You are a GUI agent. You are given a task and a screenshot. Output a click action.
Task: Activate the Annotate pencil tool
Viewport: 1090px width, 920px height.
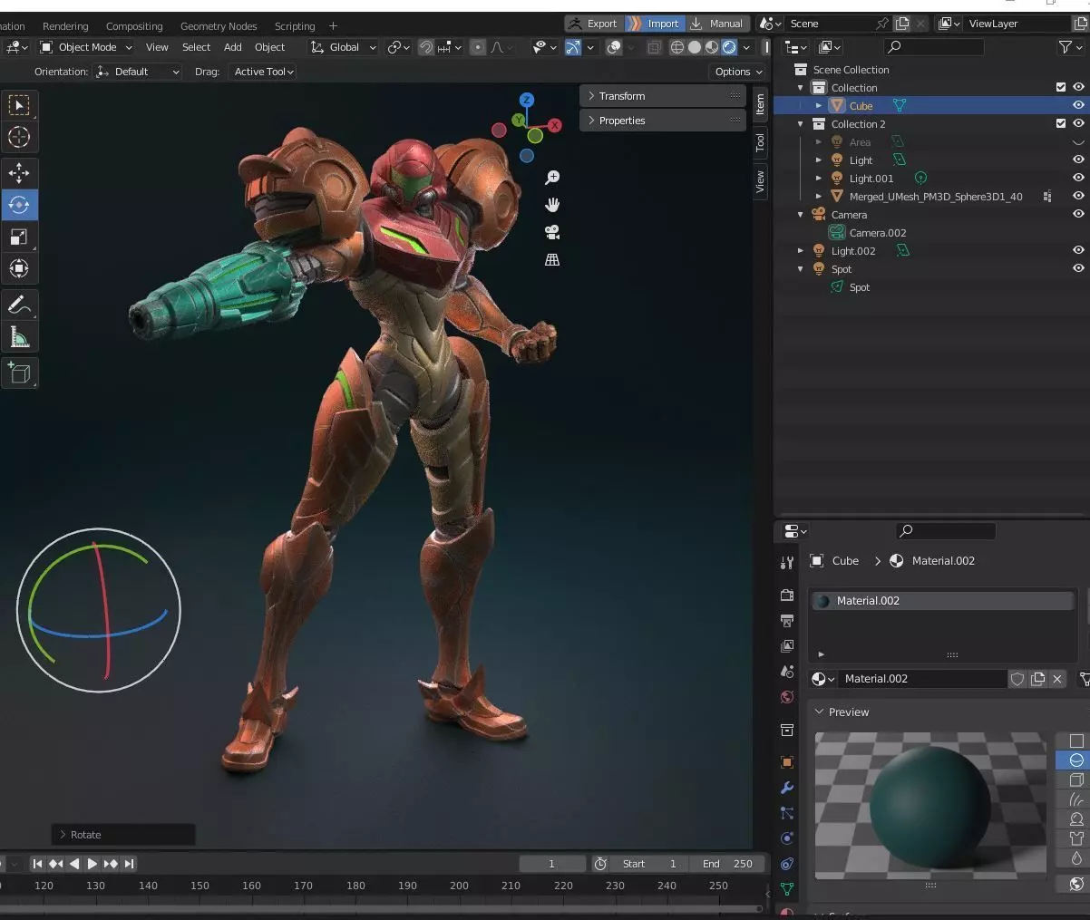(x=19, y=305)
